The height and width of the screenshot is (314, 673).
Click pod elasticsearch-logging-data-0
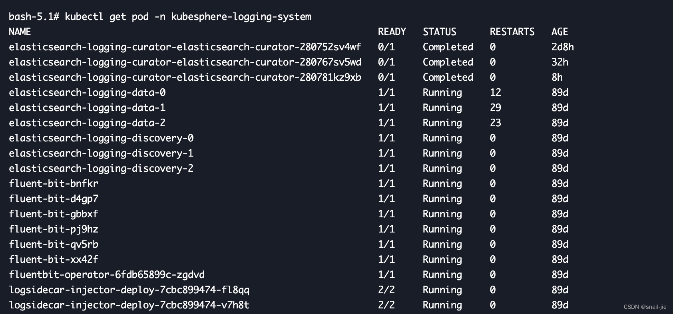point(87,93)
